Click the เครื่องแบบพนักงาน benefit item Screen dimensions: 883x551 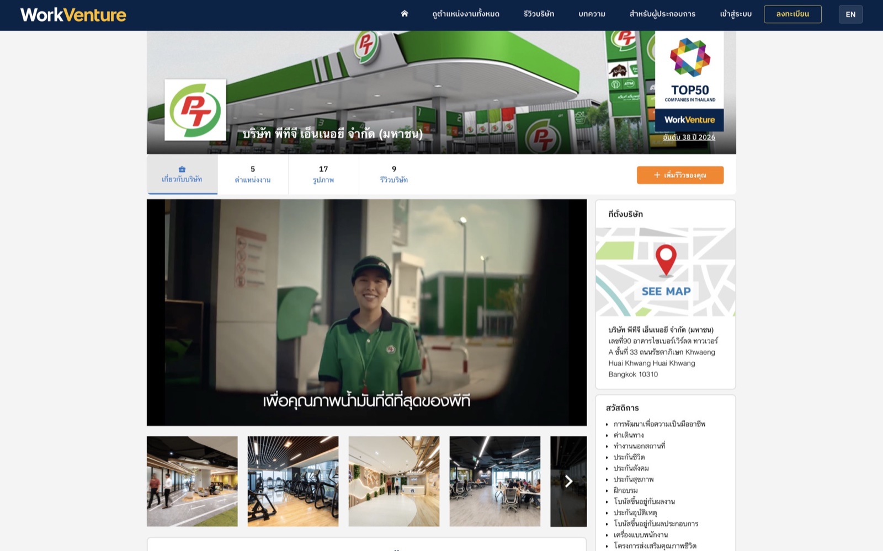pyautogui.click(x=641, y=534)
